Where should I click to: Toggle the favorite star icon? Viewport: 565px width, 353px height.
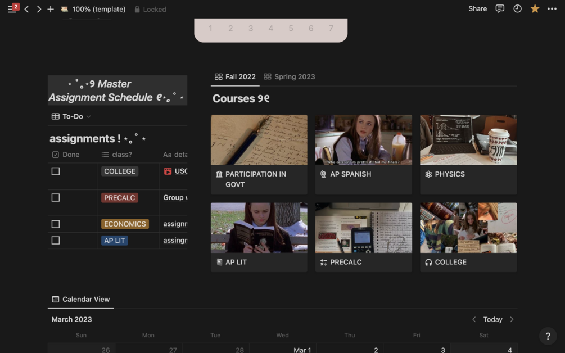[x=535, y=8]
